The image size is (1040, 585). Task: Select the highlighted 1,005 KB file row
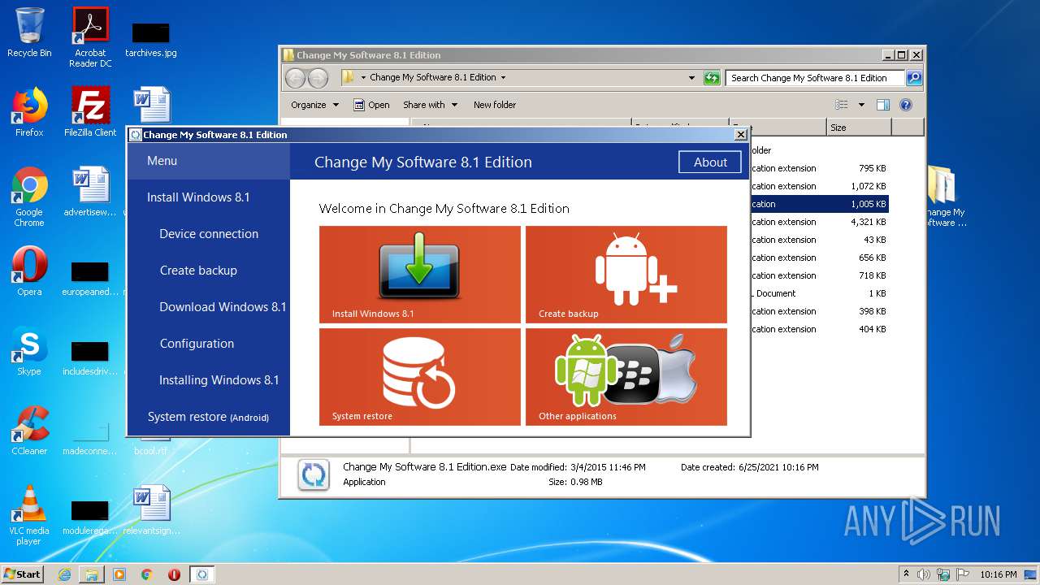818,204
